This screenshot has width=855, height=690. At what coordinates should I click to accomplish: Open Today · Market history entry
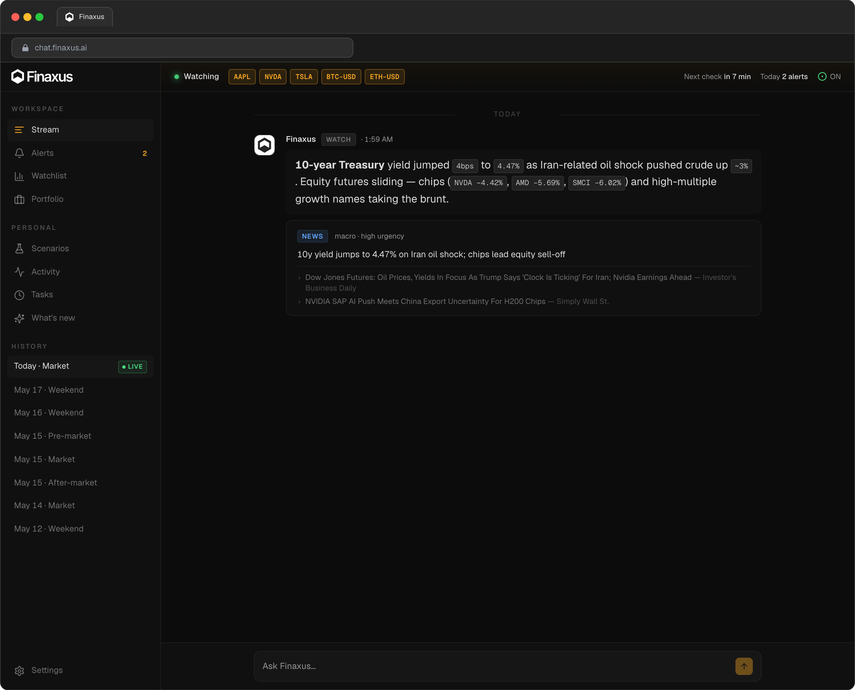click(80, 366)
